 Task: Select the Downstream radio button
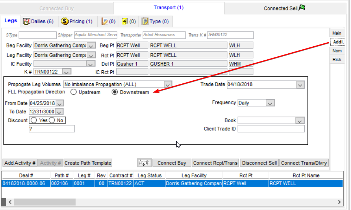click(115, 92)
